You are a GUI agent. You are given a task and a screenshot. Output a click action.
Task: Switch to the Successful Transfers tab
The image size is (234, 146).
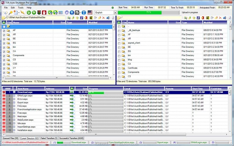pyautogui.click(x=71, y=138)
